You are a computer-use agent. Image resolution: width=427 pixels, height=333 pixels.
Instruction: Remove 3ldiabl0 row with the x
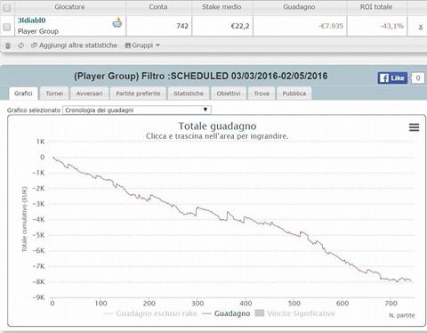click(x=420, y=27)
